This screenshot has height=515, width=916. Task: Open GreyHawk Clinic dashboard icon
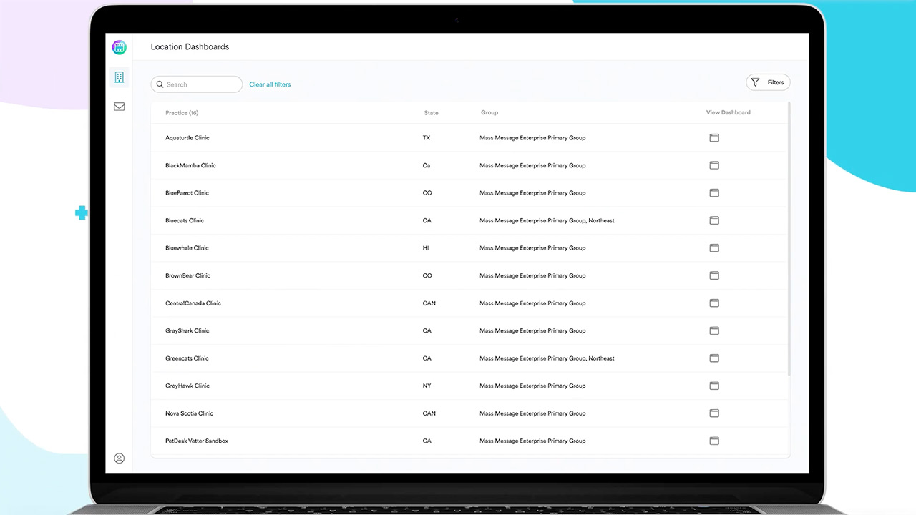(x=713, y=386)
